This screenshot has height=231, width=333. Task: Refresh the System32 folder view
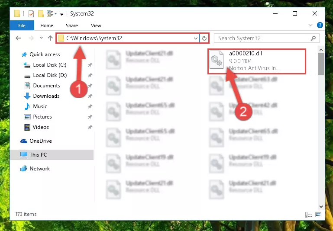(204, 38)
